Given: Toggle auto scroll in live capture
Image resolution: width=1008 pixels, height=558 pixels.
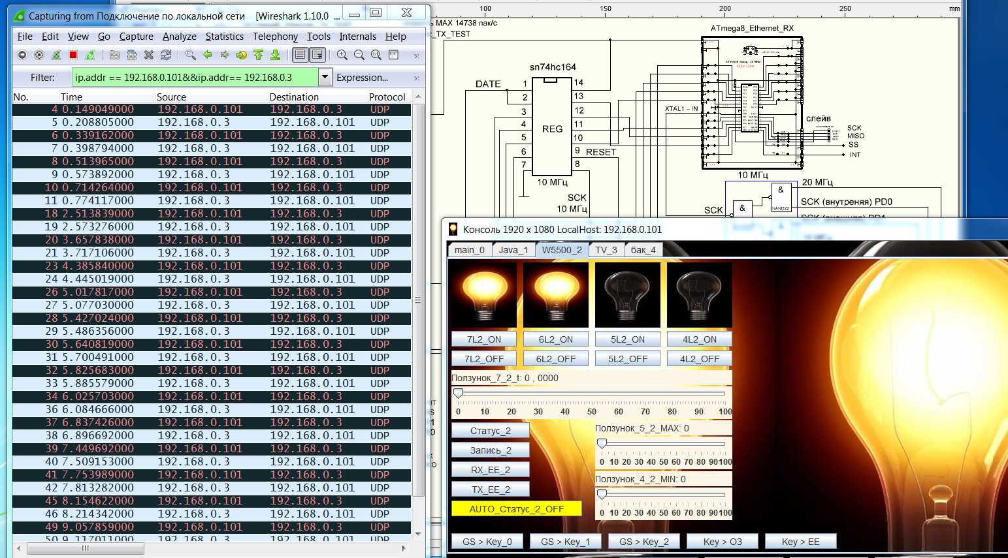Looking at the screenshot, I should click(317, 55).
